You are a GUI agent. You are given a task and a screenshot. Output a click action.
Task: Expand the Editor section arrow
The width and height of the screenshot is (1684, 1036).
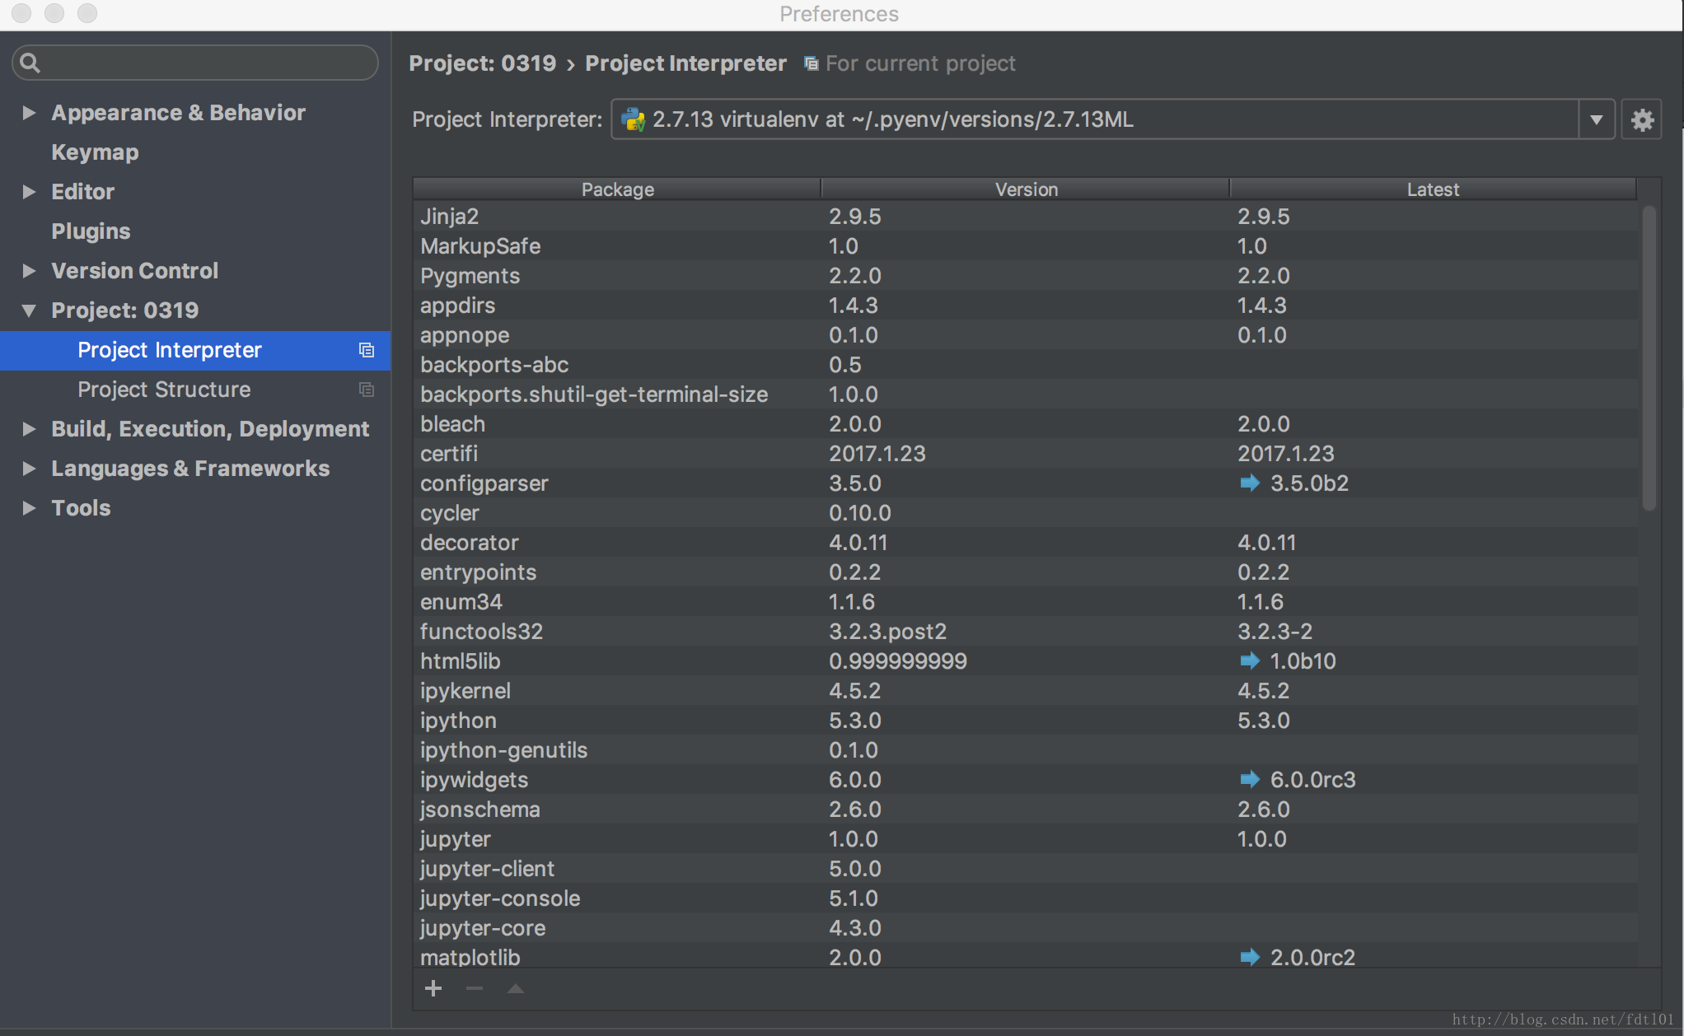(29, 192)
